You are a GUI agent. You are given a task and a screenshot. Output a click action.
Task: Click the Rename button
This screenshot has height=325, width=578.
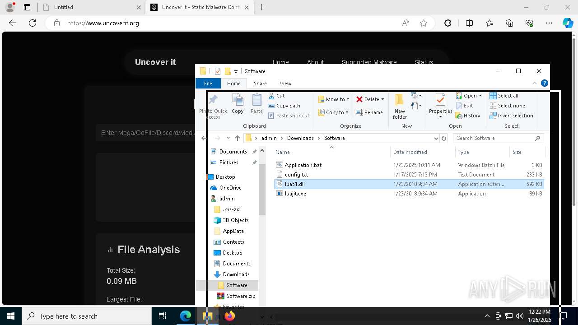[369, 112]
